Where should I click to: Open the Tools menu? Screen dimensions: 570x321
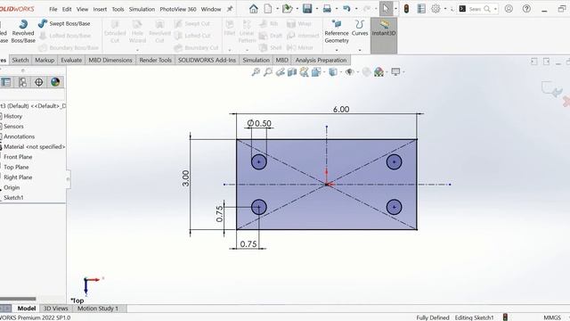tap(118, 9)
